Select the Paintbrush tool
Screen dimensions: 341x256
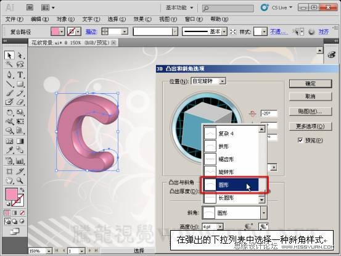point(9,93)
